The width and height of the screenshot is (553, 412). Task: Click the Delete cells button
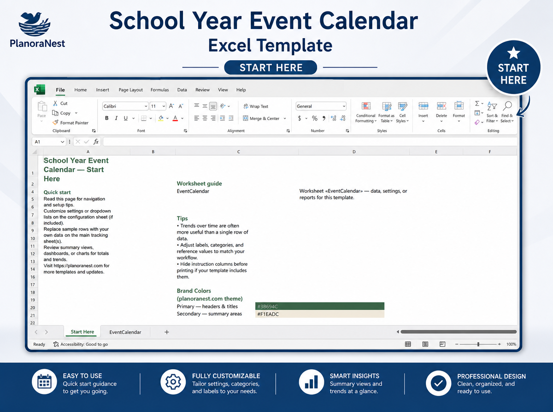(x=441, y=112)
